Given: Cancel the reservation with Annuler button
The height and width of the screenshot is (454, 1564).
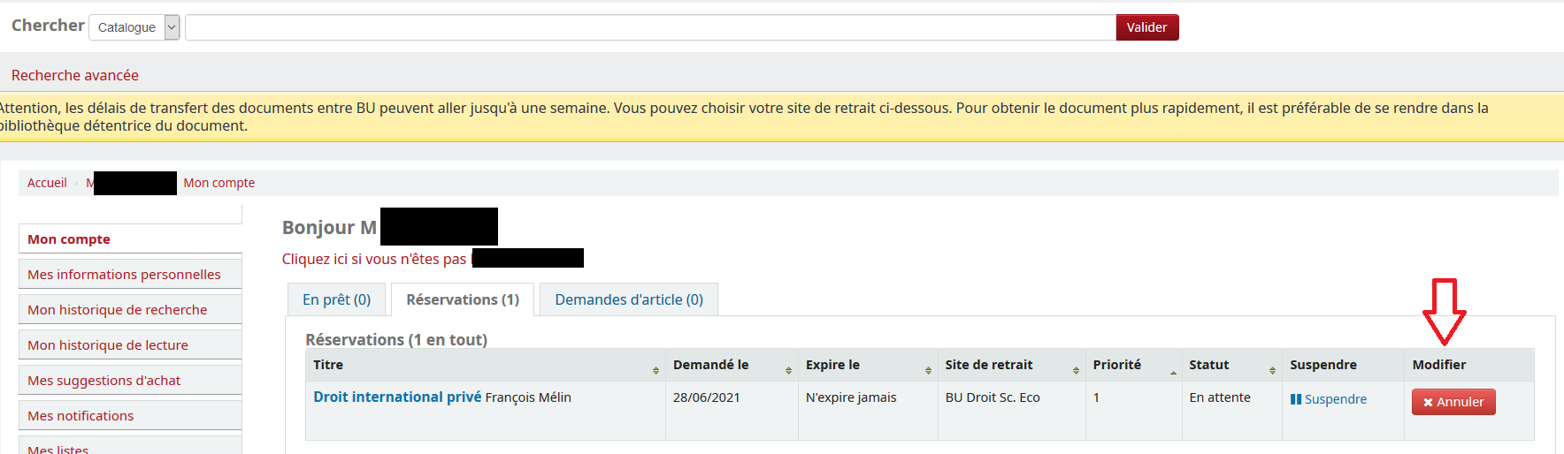Looking at the screenshot, I should click(x=1453, y=402).
